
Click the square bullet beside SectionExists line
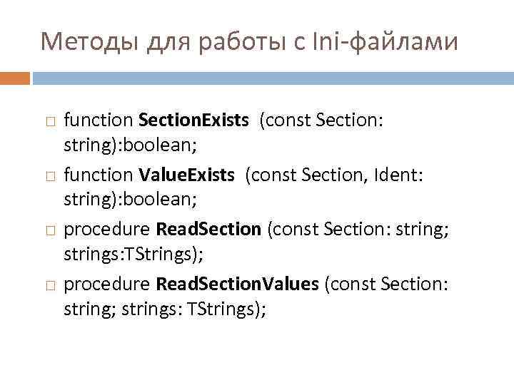coord(49,122)
